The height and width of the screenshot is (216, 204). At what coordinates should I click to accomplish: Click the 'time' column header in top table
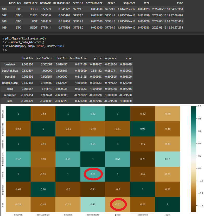point(180,3)
